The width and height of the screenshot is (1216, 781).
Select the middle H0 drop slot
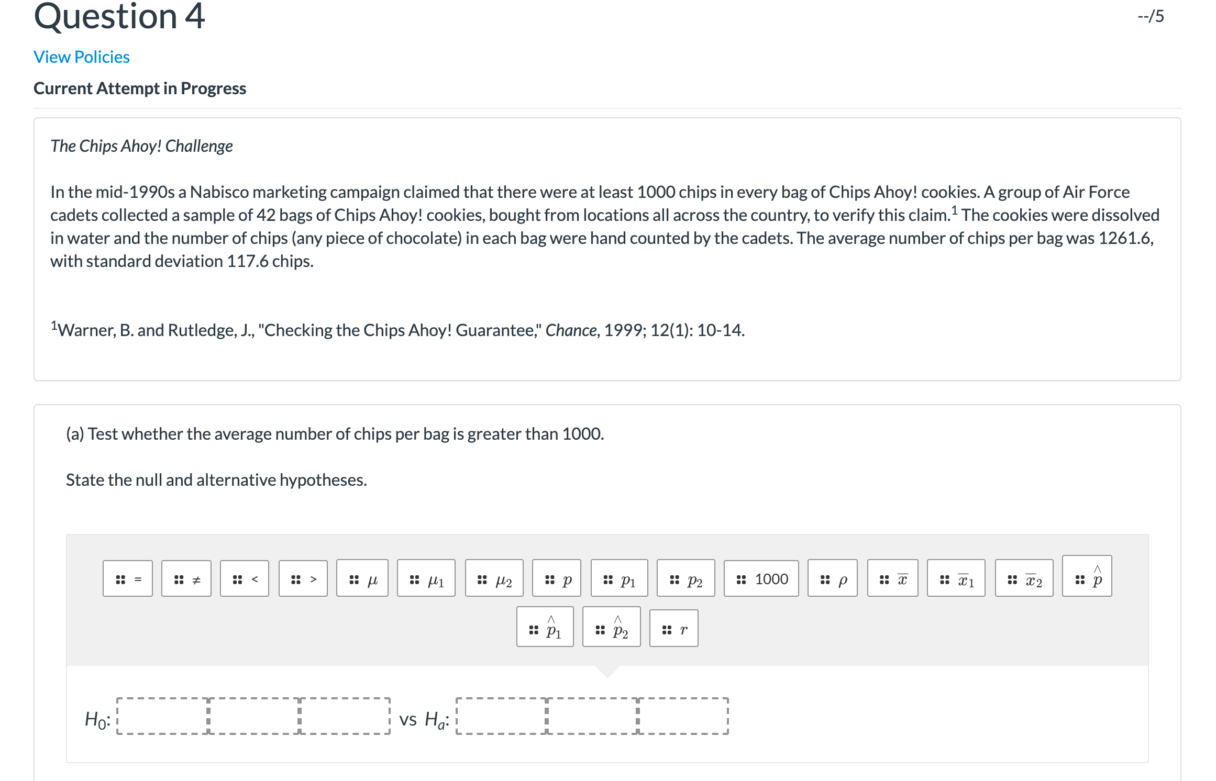coord(254,716)
